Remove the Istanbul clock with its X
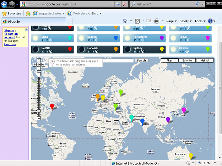The image size is (222, 166). (187, 51)
